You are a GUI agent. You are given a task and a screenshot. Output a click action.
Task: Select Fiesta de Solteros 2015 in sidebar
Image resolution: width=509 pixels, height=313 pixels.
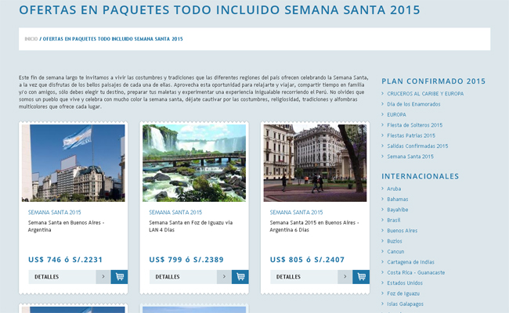(x=414, y=124)
